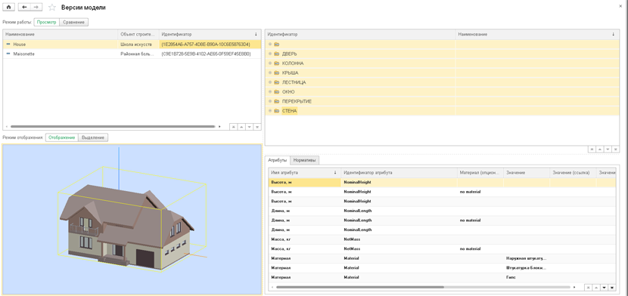
Task: Click the ДВЕРЬ folder icon
Action: 277,54
